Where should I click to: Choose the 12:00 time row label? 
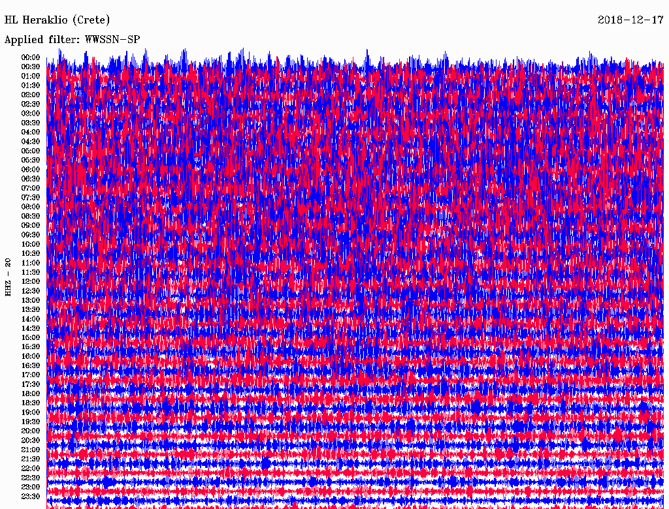click(x=31, y=281)
